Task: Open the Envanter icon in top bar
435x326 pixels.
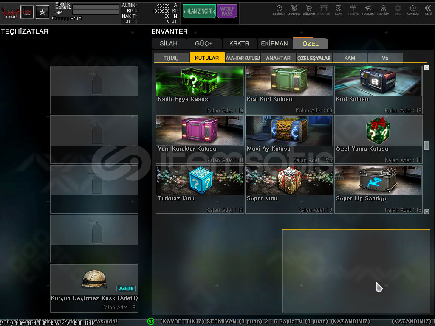Action: [x=323, y=10]
